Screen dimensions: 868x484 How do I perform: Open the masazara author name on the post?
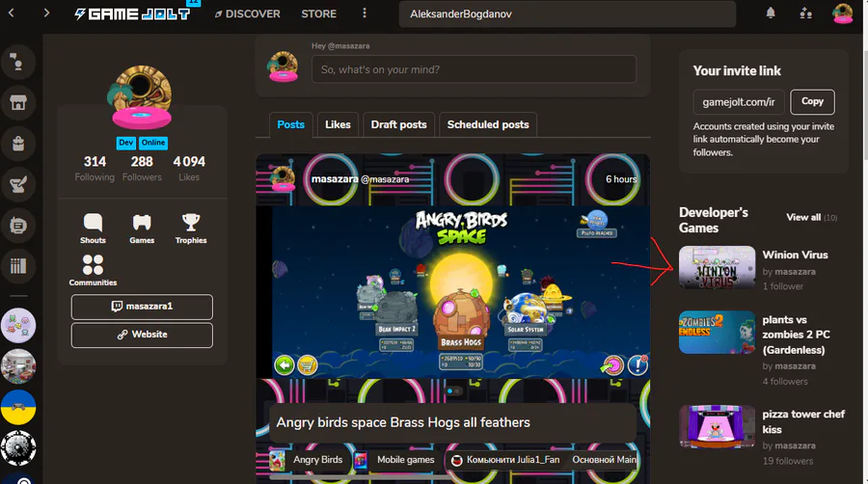(x=335, y=179)
